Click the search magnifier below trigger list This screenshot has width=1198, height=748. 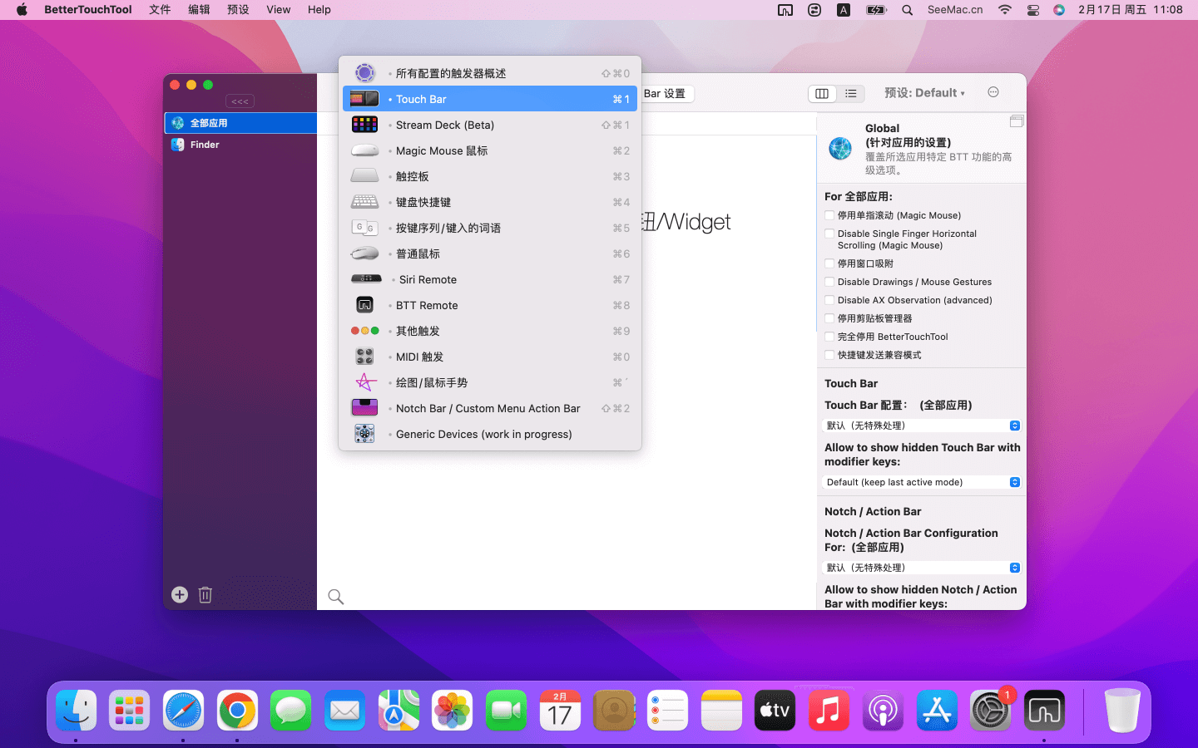coord(336,597)
